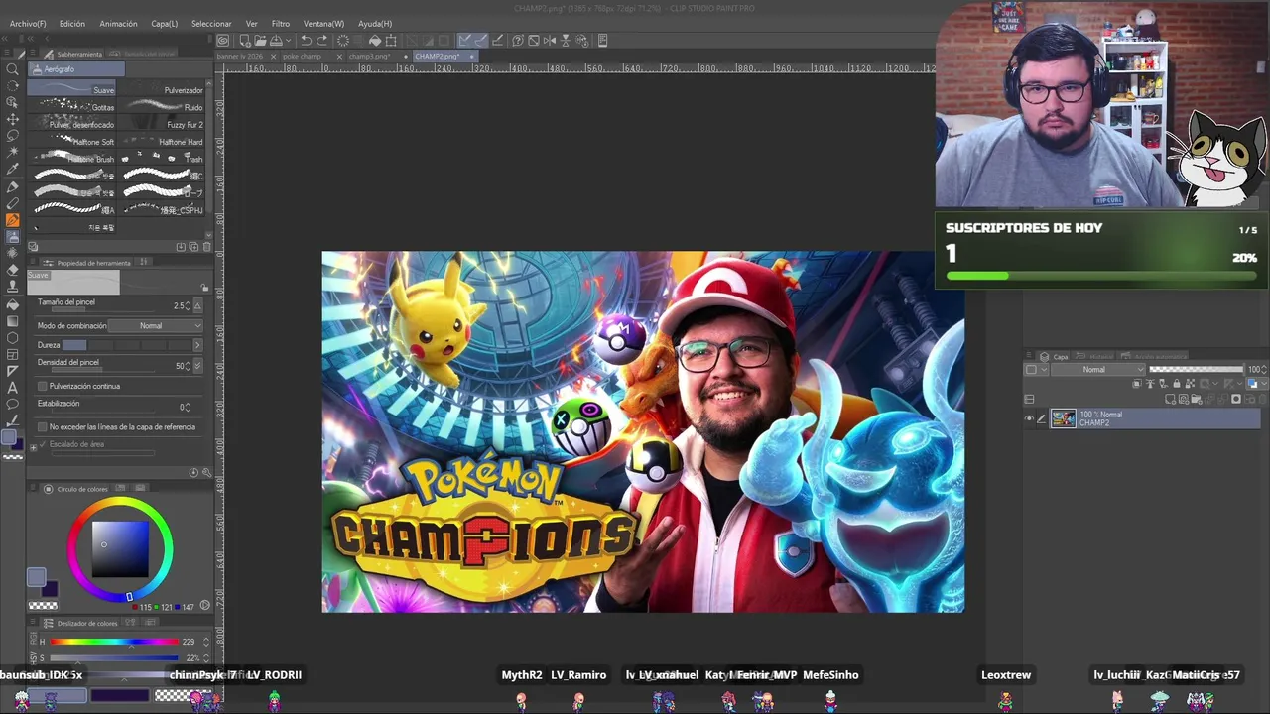
Task: Click the New raster layer icon
Action: pos(1172,399)
